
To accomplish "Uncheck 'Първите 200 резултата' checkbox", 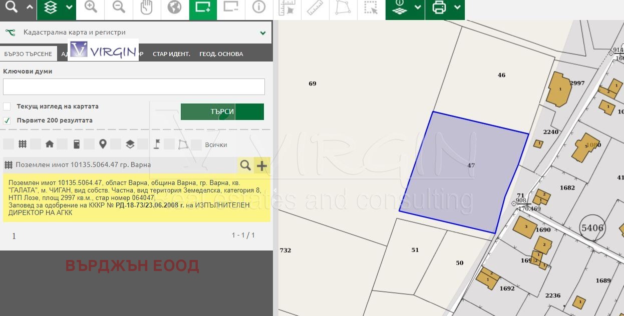I will pyautogui.click(x=7, y=120).
